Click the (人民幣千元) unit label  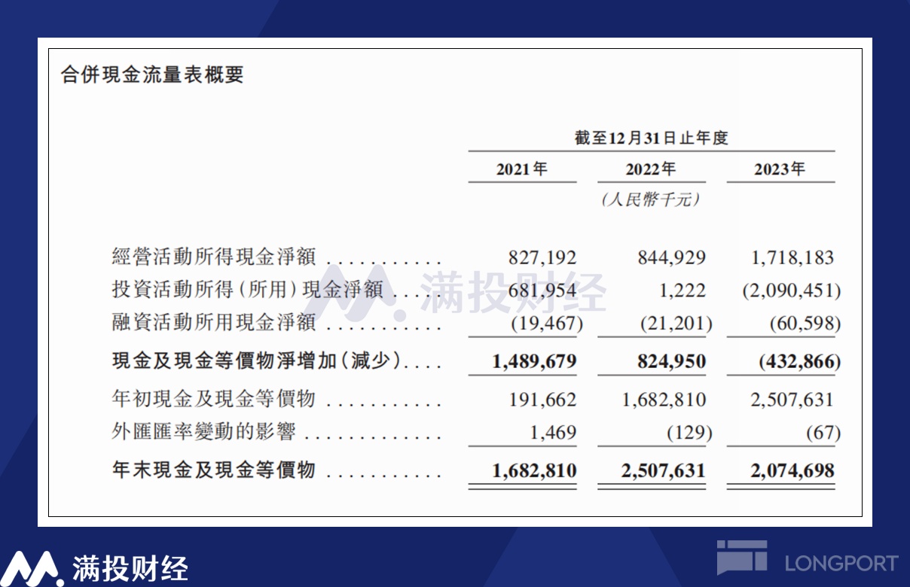click(x=651, y=200)
